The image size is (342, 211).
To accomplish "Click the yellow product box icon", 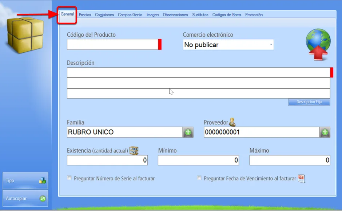I will point(25,35).
